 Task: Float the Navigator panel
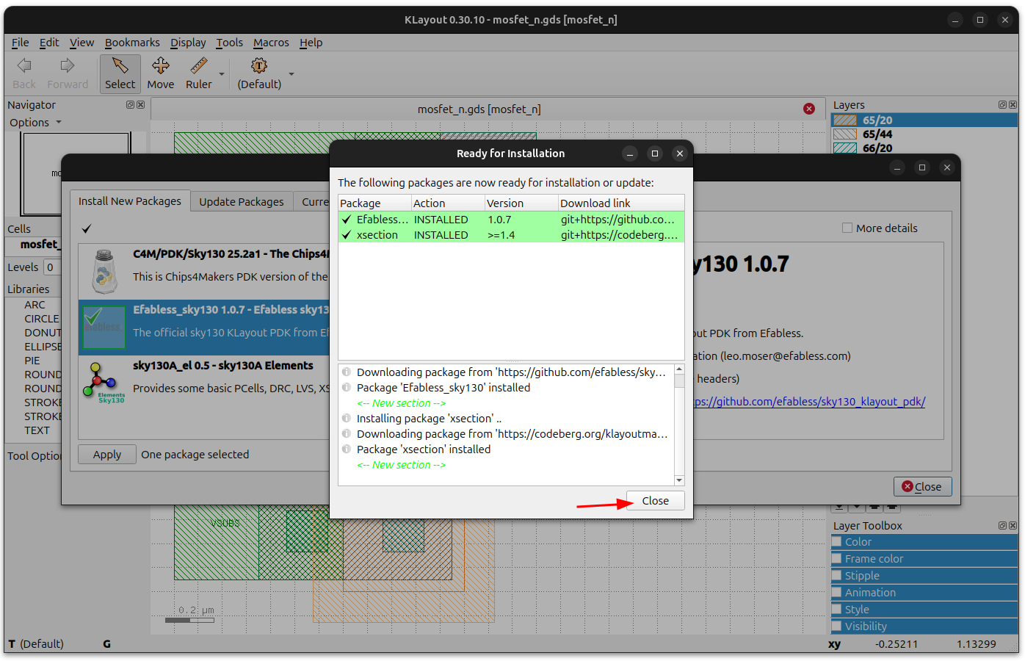(x=130, y=105)
